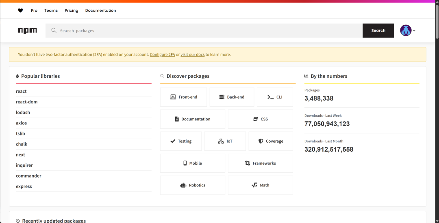Image resolution: width=439 pixels, height=223 pixels.
Task: Open the lodash library link
Action: pos(23,112)
